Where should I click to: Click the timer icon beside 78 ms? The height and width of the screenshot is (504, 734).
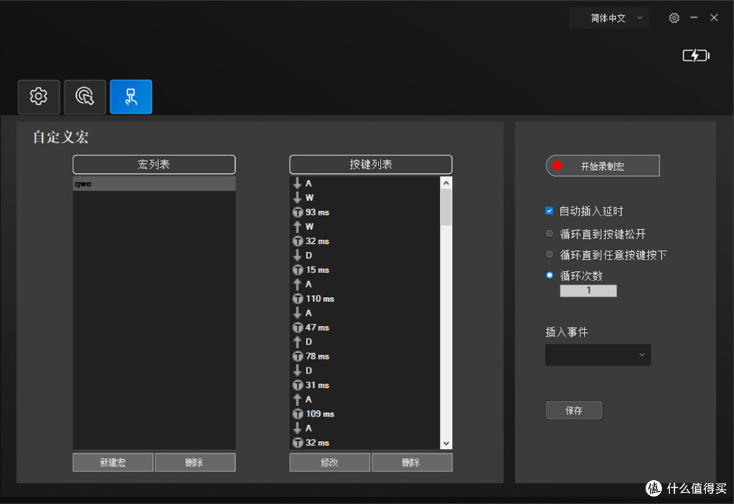[298, 357]
